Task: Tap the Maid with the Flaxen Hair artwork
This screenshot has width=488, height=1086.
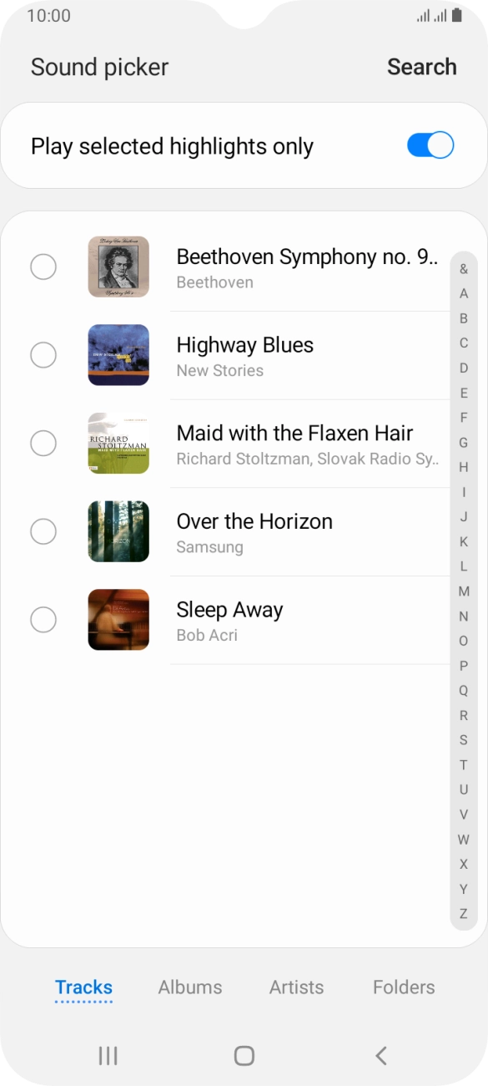Action: coord(118,443)
